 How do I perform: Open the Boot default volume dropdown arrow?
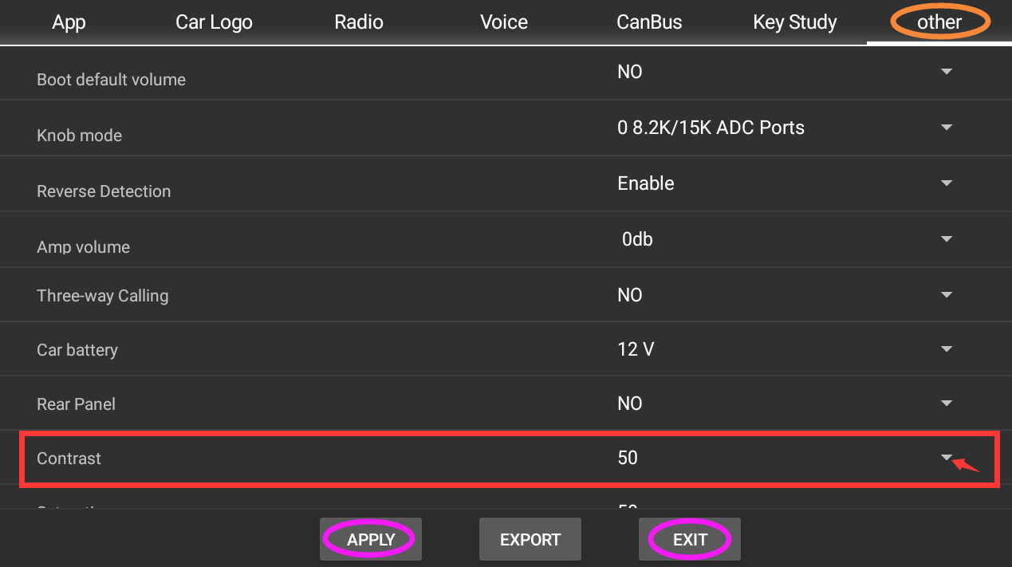click(947, 72)
